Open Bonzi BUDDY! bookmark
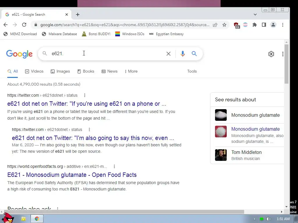The width and height of the screenshot is (298, 223). (x=96, y=34)
